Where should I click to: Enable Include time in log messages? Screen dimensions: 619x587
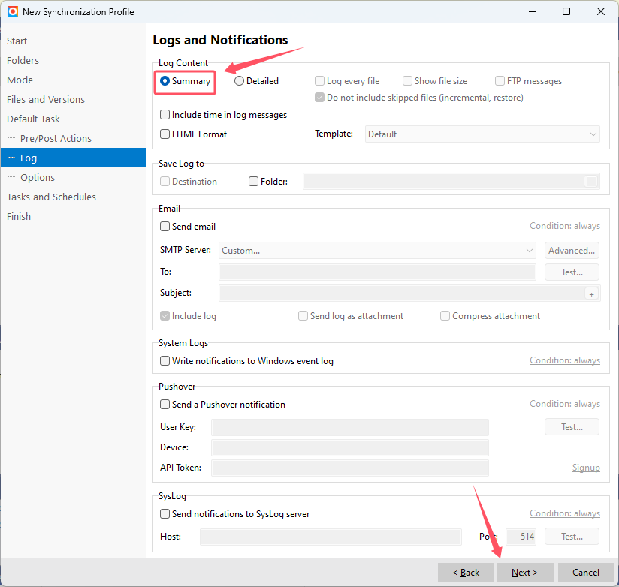tap(165, 115)
